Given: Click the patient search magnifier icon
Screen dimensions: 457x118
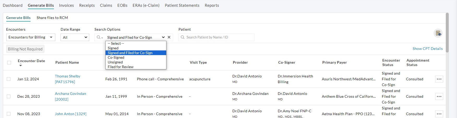Looking at the screenshot, I should (182, 37).
